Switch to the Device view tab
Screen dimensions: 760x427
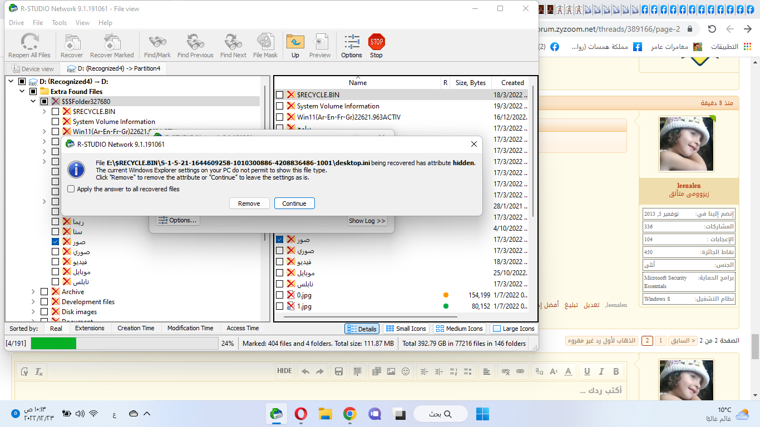click(x=32, y=69)
